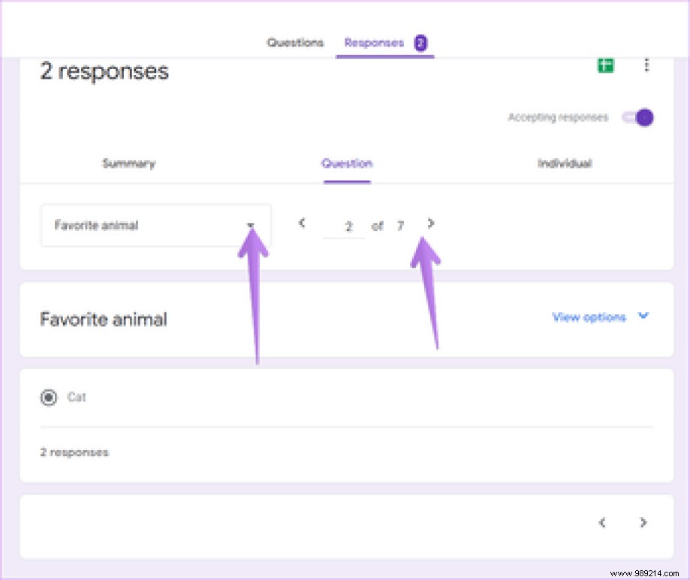Click the right arrow at the bottom card
The image size is (690, 580).
click(643, 522)
